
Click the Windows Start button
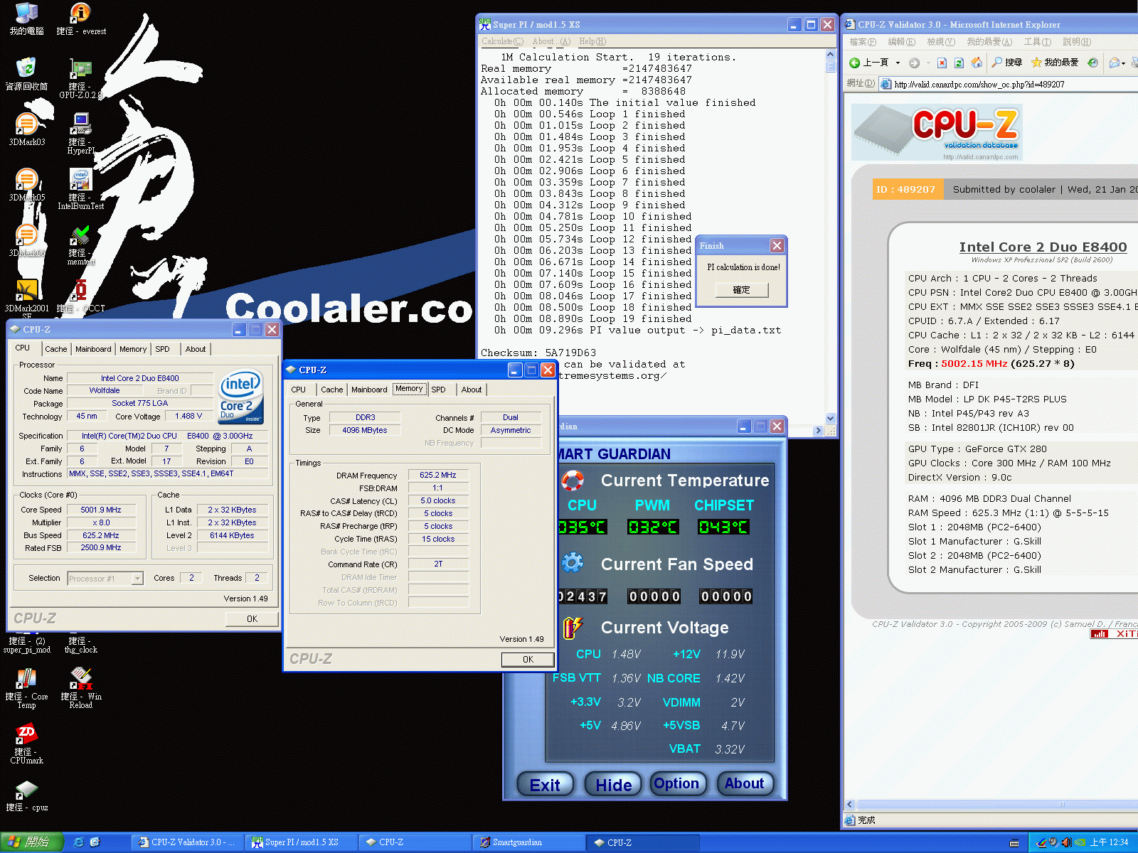pyautogui.click(x=31, y=842)
